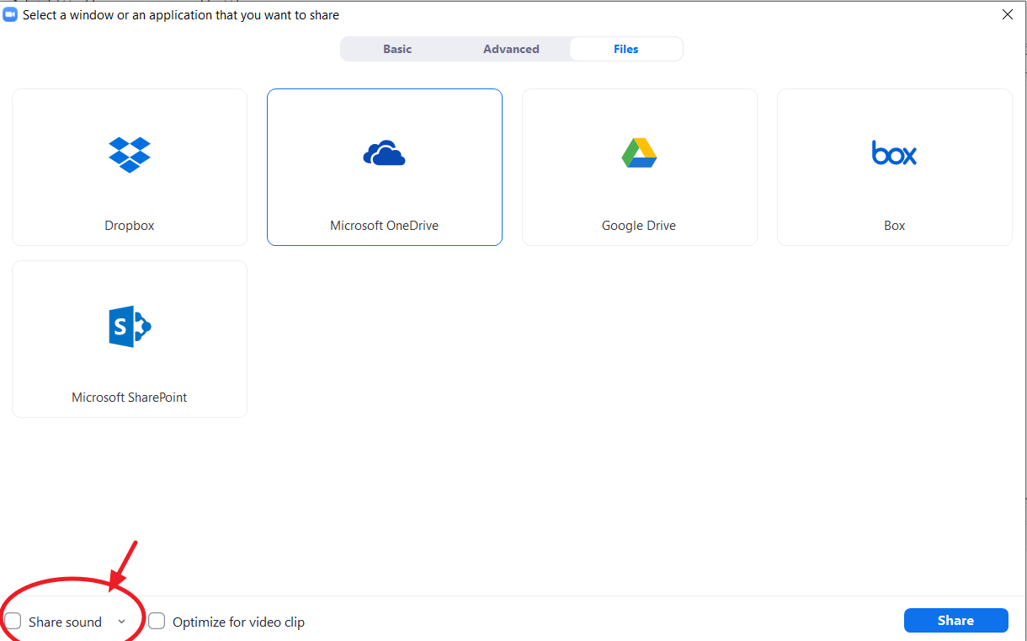Click the Box logo icon
The width and height of the screenshot is (1027, 641).
click(893, 153)
